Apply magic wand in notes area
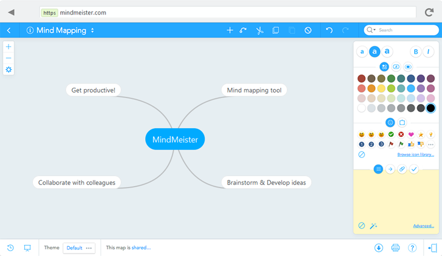 tap(373, 226)
